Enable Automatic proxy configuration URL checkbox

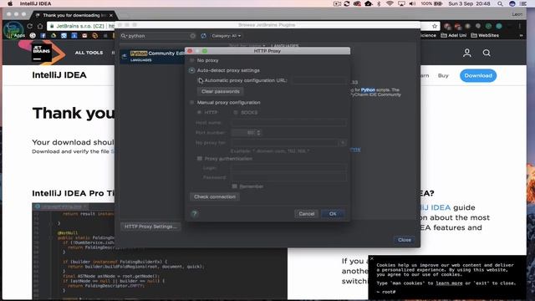[201, 80]
